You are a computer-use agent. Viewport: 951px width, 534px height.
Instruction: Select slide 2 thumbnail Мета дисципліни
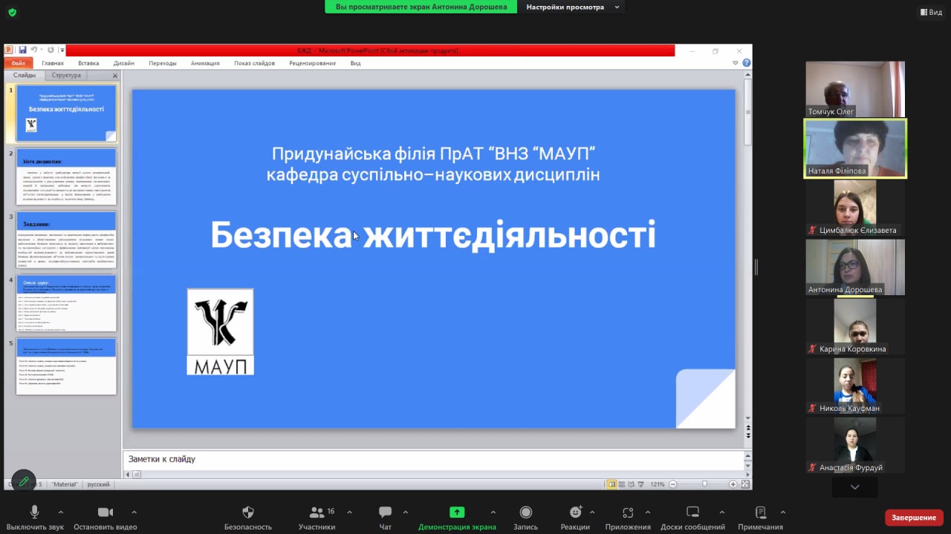pyautogui.click(x=66, y=177)
